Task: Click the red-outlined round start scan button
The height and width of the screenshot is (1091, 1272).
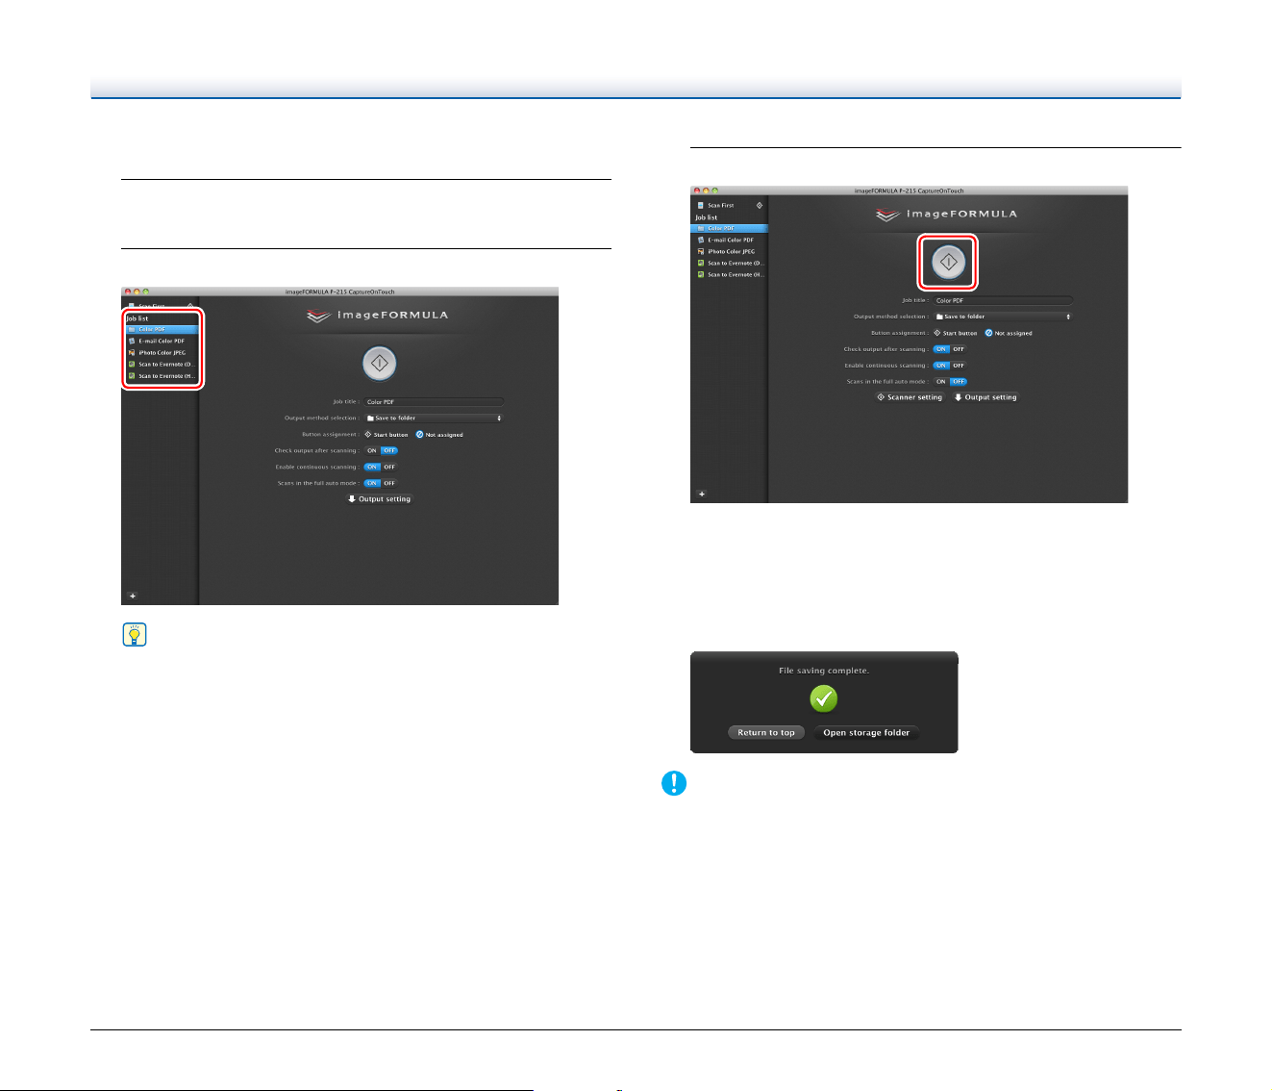Action: tap(948, 262)
